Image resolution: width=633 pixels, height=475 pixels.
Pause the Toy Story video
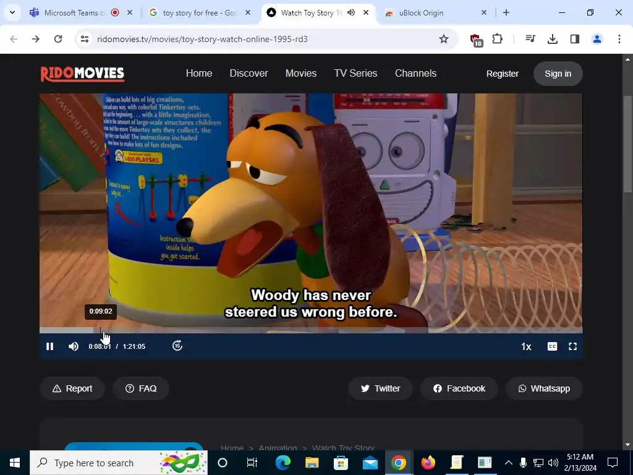click(x=49, y=346)
